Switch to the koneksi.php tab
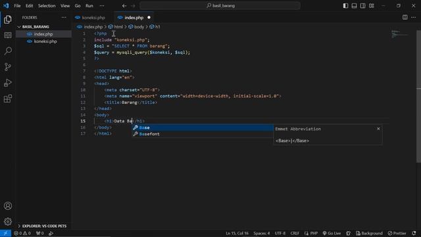 point(93,18)
